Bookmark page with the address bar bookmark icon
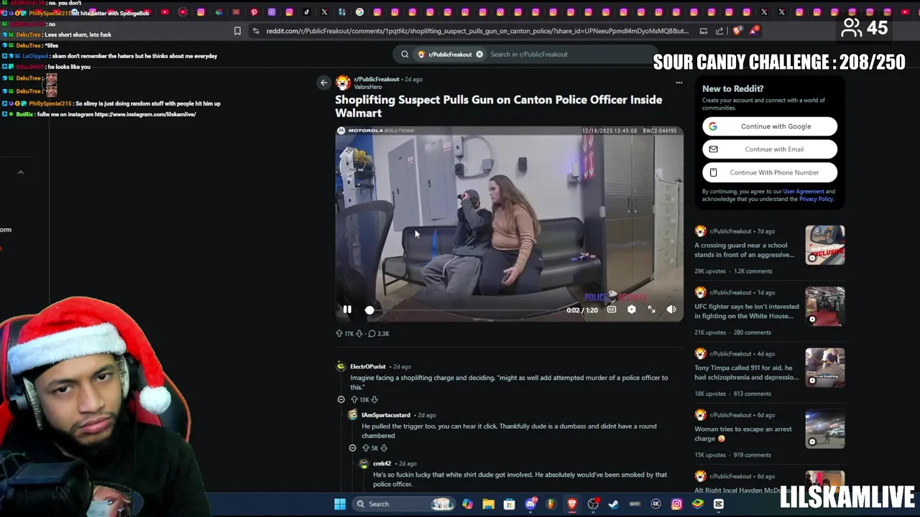The width and height of the screenshot is (920, 517). (237, 31)
